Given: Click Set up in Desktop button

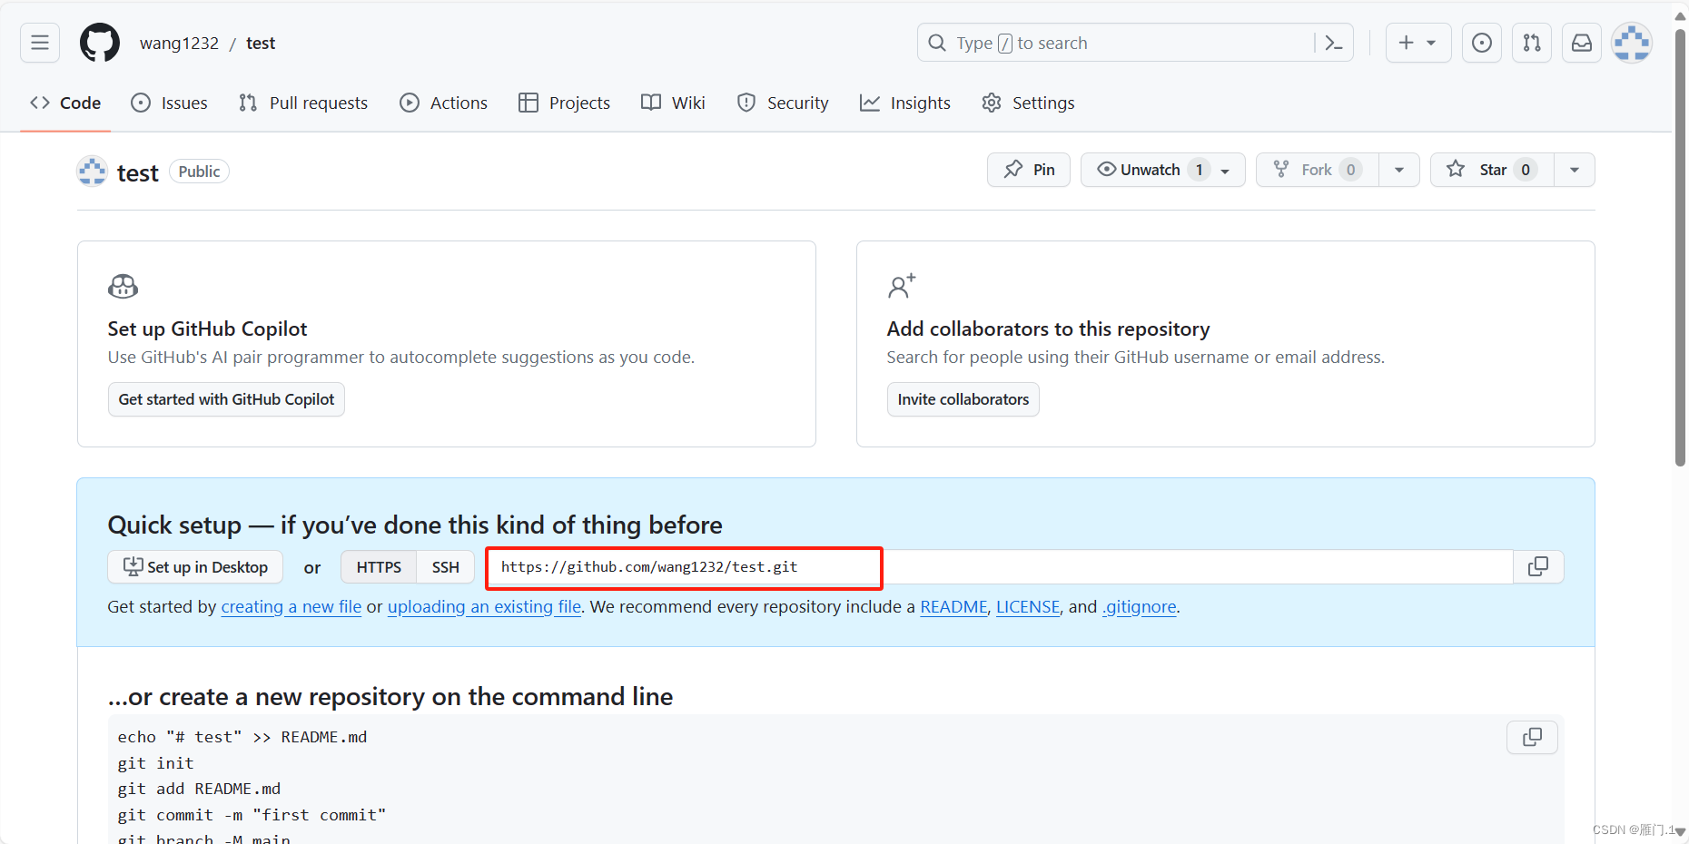Looking at the screenshot, I should coord(195,567).
